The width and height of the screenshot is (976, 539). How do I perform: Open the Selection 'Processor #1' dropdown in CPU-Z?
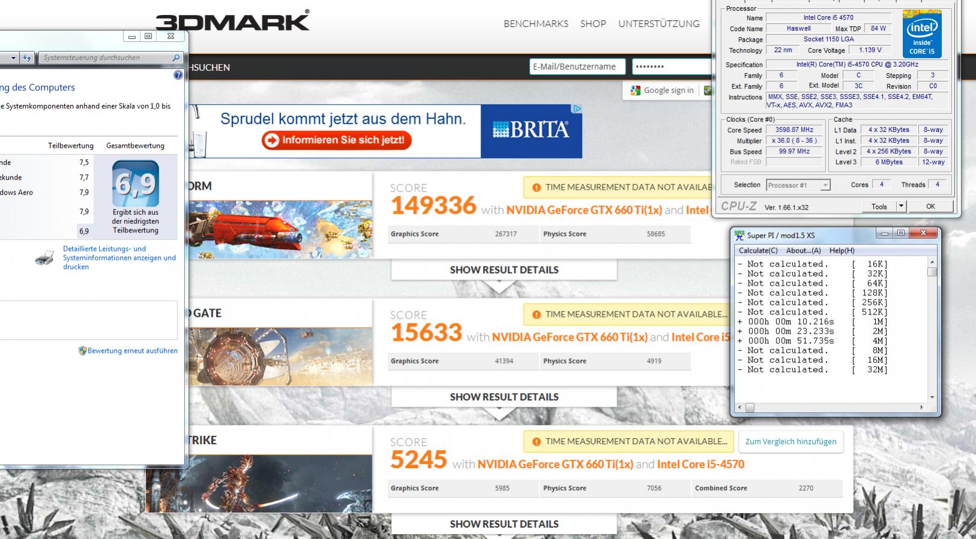point(798,185)
